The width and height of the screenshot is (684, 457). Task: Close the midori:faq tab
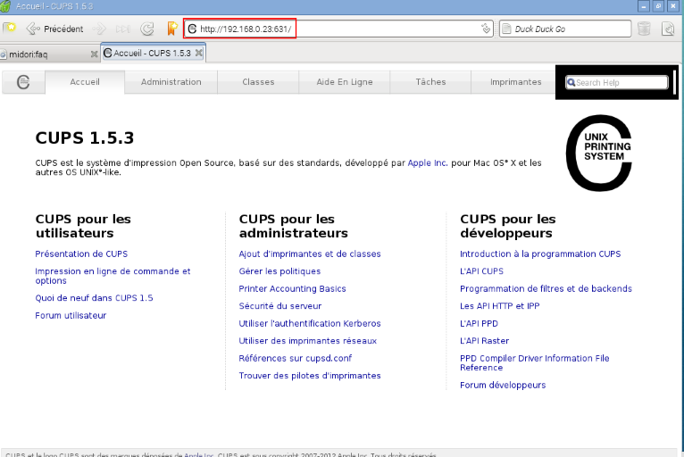95,54
